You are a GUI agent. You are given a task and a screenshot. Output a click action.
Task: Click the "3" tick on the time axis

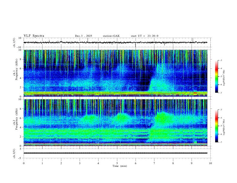pos(80,163)
